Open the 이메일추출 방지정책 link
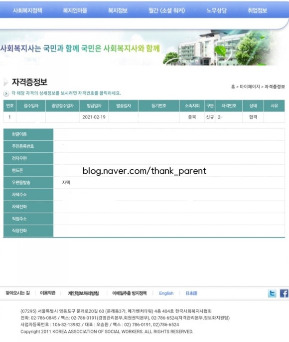The height and width of the screenshot is (342, 289). click(x=129, y=293)
